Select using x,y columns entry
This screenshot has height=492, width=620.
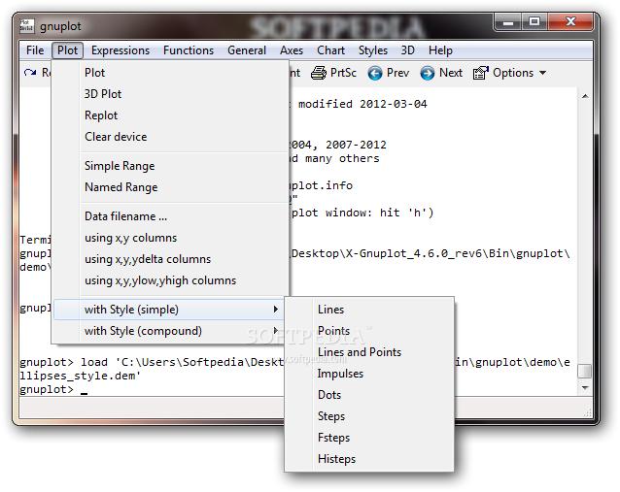coord(170,238)
